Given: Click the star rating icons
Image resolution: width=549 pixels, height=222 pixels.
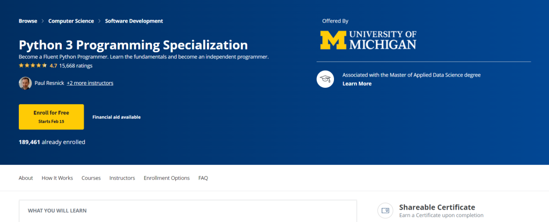Looking at the screenshot, I should point(33,65).
